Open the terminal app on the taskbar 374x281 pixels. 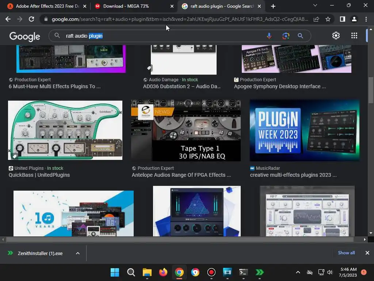pyautogui.click(x=244, y=272)
